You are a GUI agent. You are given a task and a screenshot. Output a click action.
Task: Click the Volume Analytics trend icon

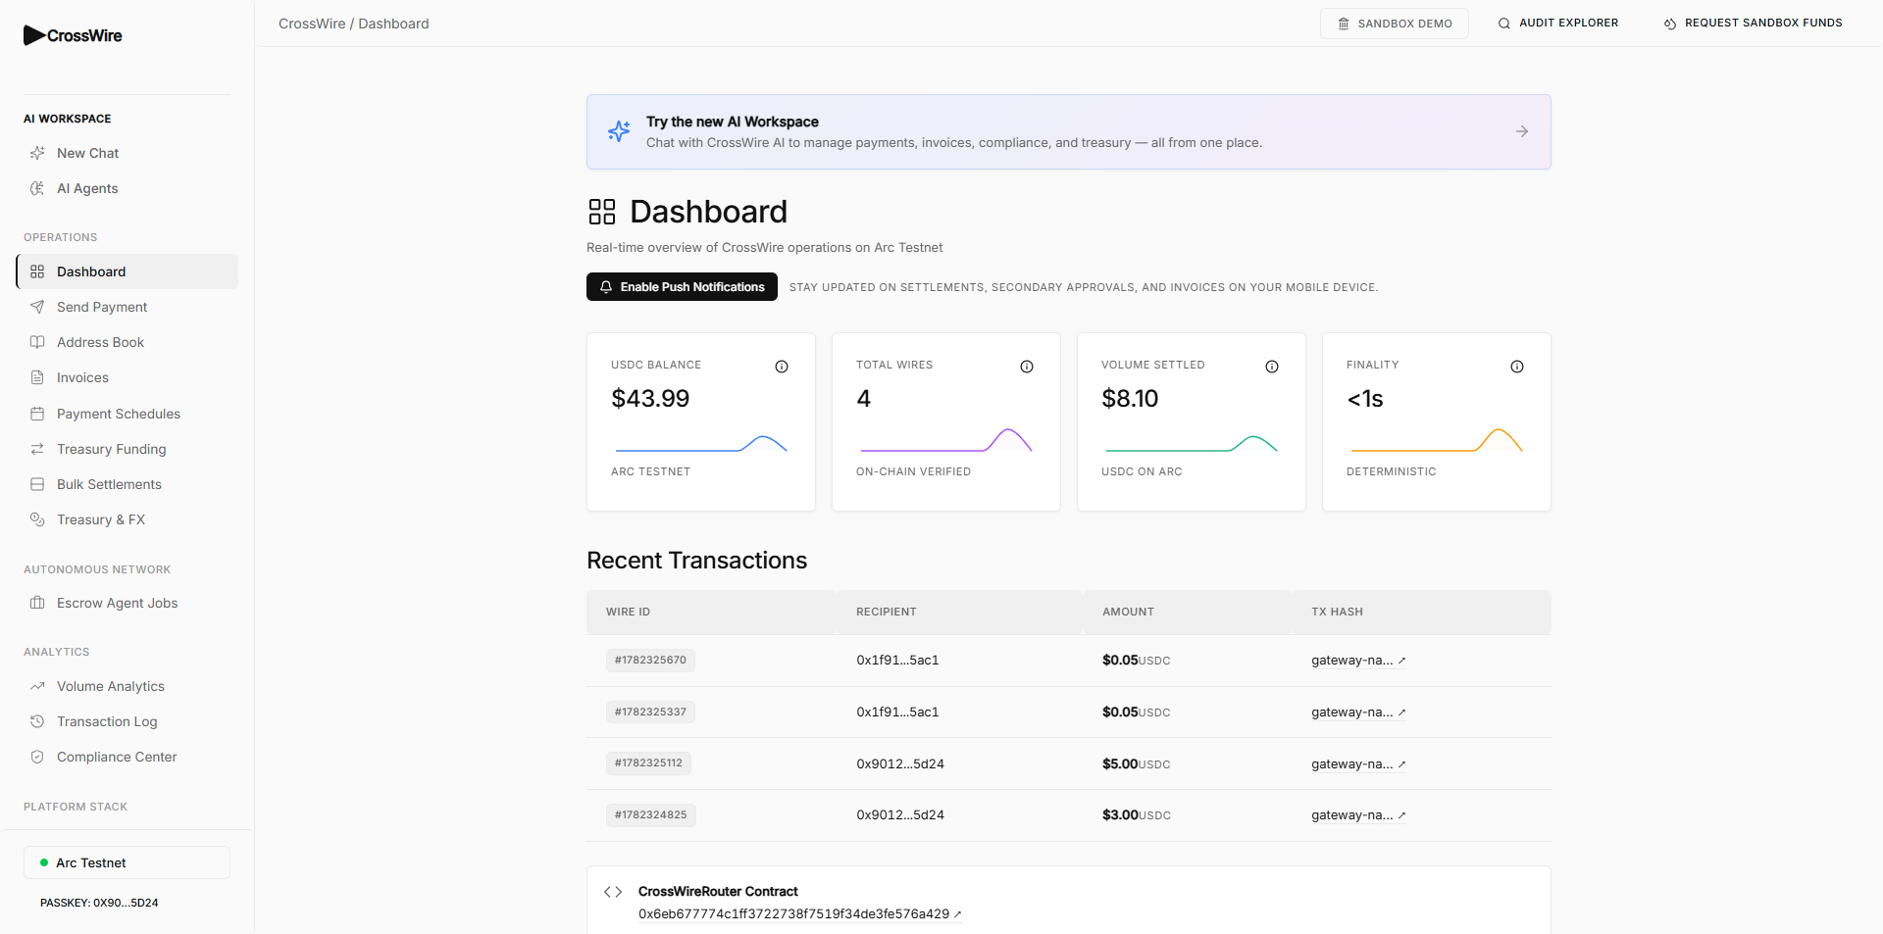(37, 686)
